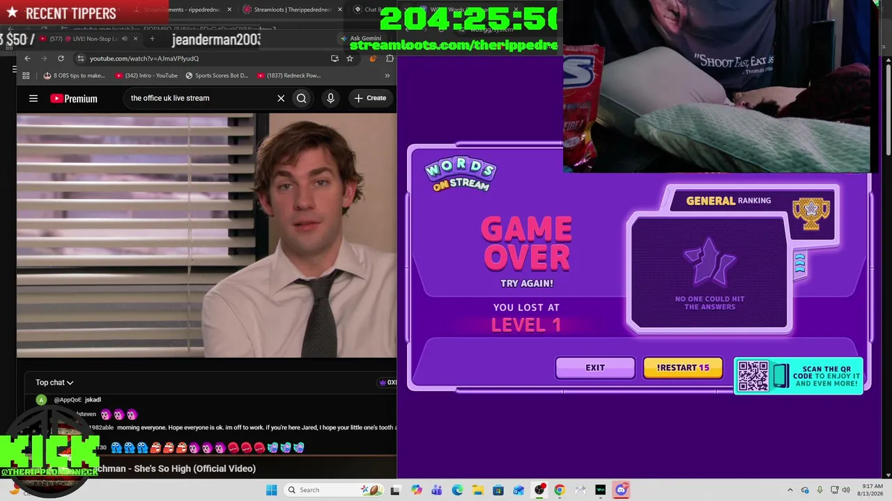This screenshot has height=501, width=892.
Task: Run the YouTube search with magnifier
Action: tap(301, 98)
